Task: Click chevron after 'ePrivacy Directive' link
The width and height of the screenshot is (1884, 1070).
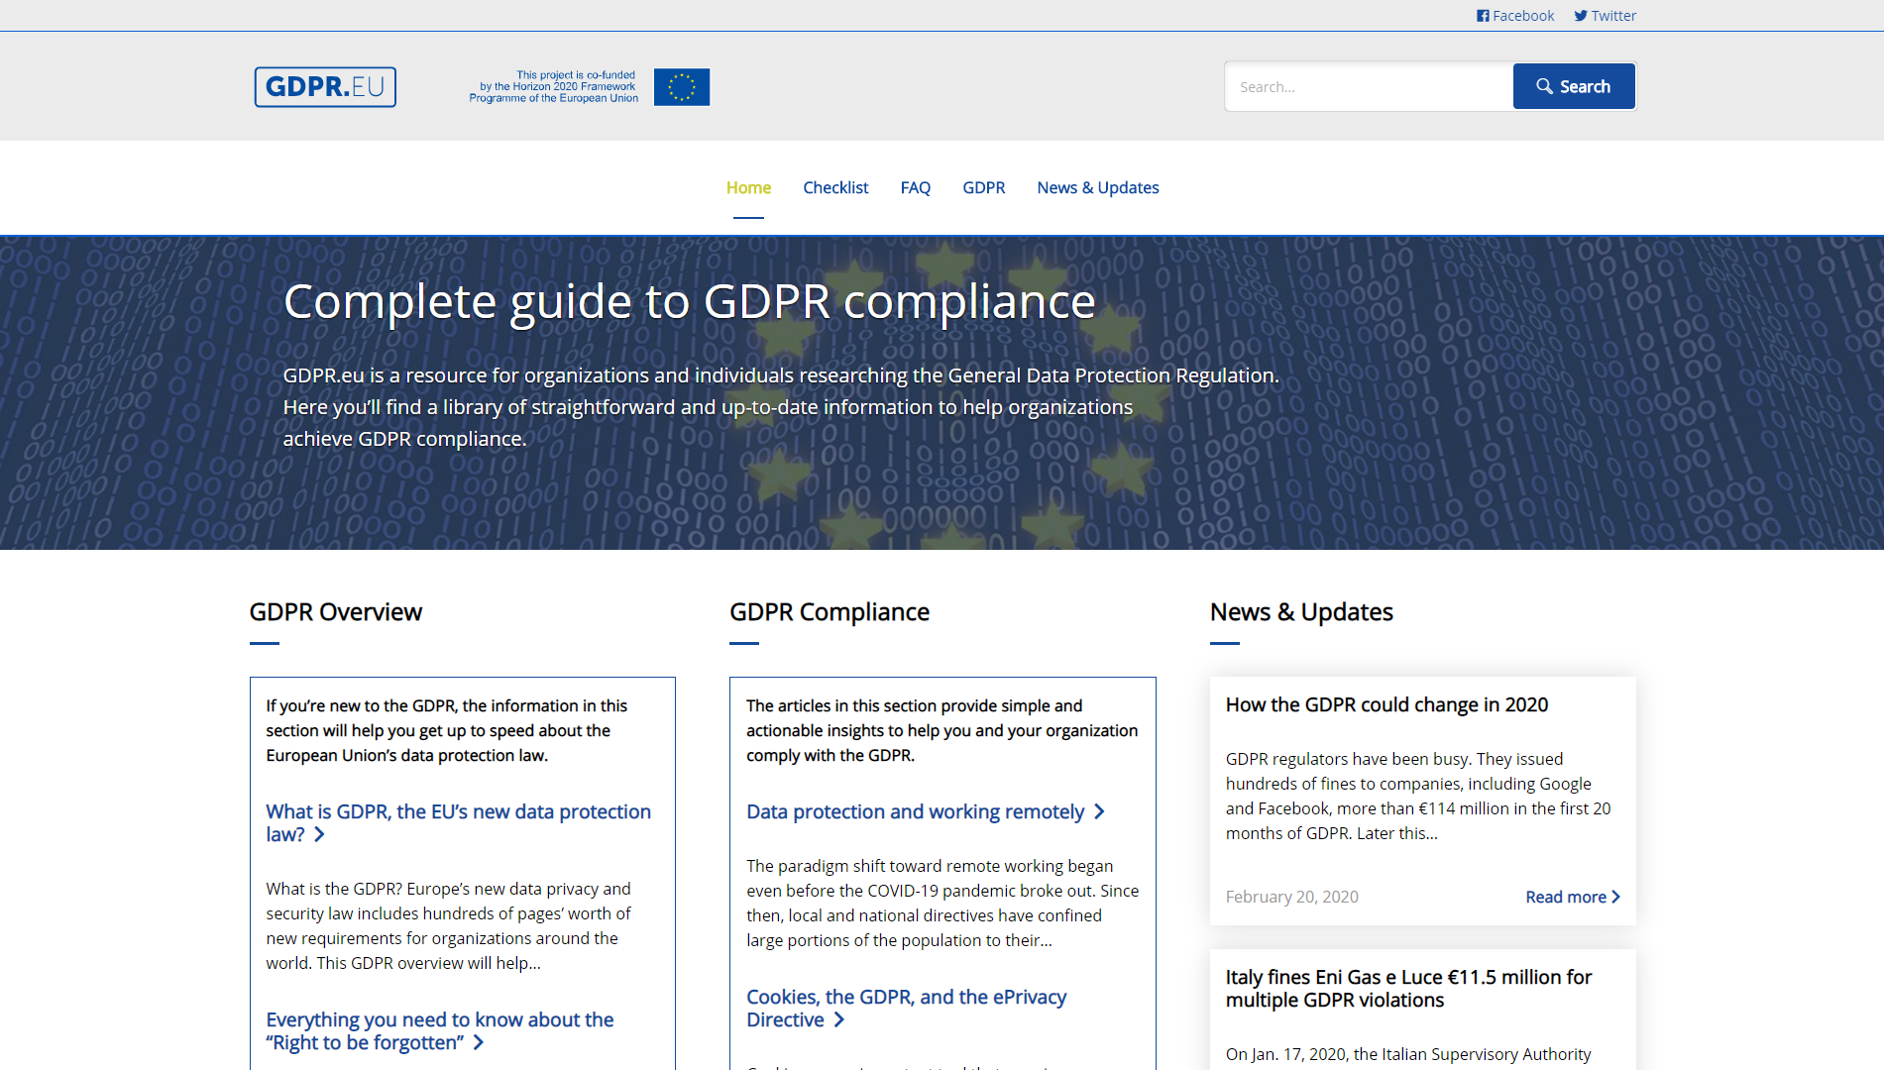Action: pos(839,1020)
